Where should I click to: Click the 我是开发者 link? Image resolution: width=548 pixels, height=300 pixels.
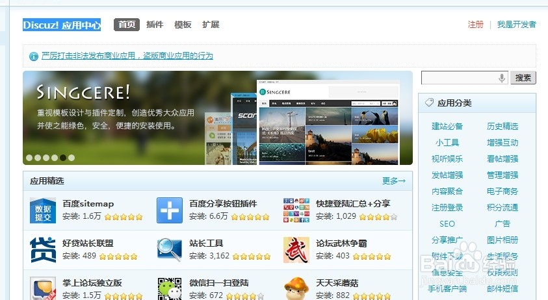tap(517, 25)
